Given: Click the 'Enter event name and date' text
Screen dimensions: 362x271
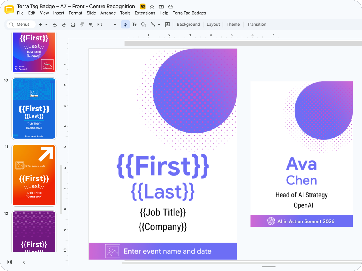Looking at the screenshot, I should click(168, 251).
